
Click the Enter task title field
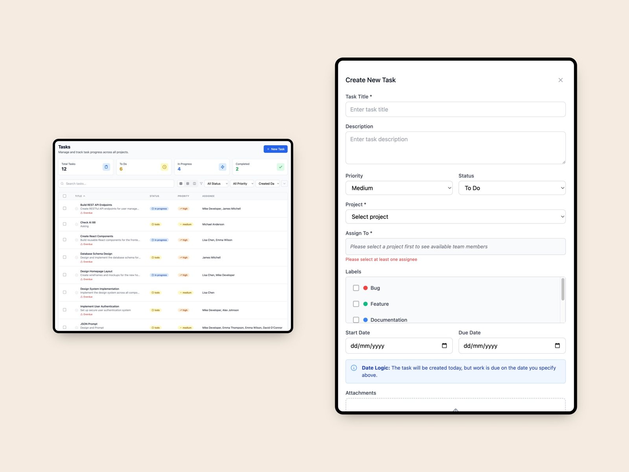(x=455, y=109)
